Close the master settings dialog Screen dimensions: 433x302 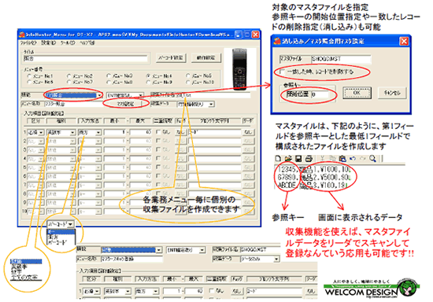(x=404, y=42)
